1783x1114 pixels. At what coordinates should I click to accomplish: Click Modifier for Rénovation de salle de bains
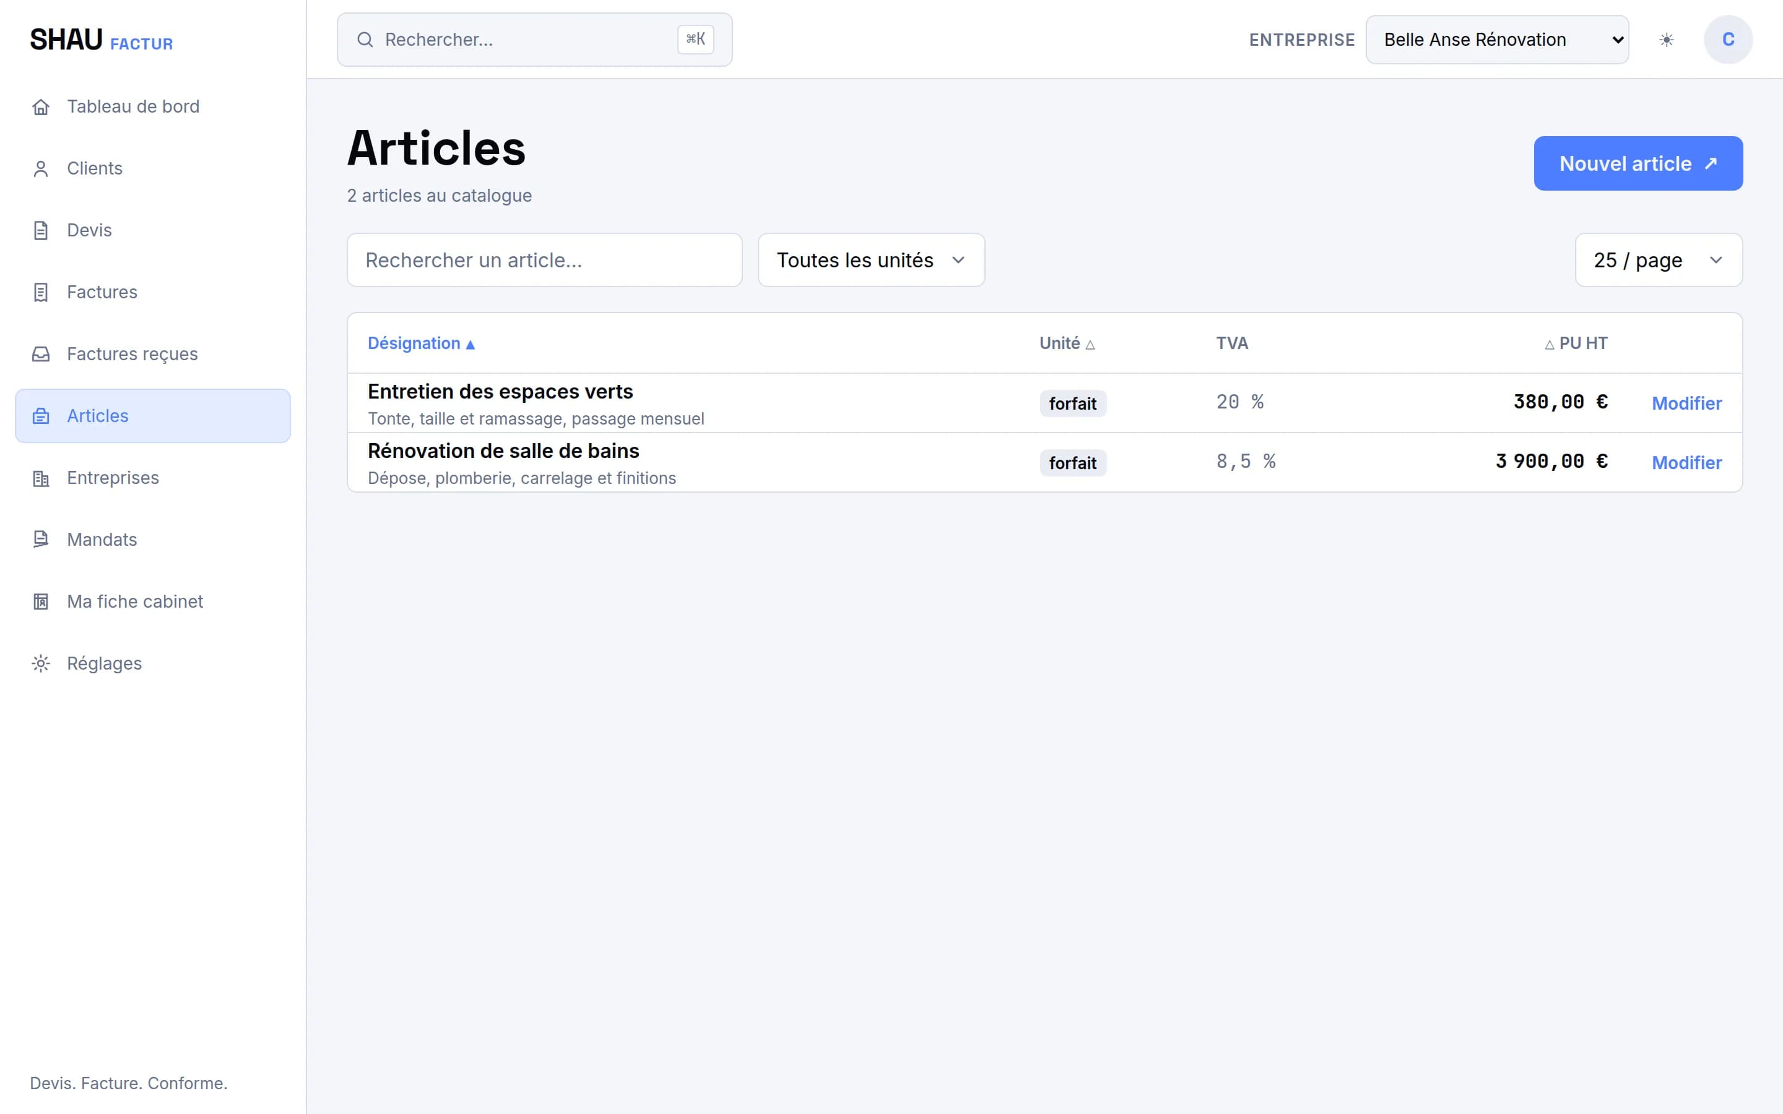click(x=1686, y=463)
